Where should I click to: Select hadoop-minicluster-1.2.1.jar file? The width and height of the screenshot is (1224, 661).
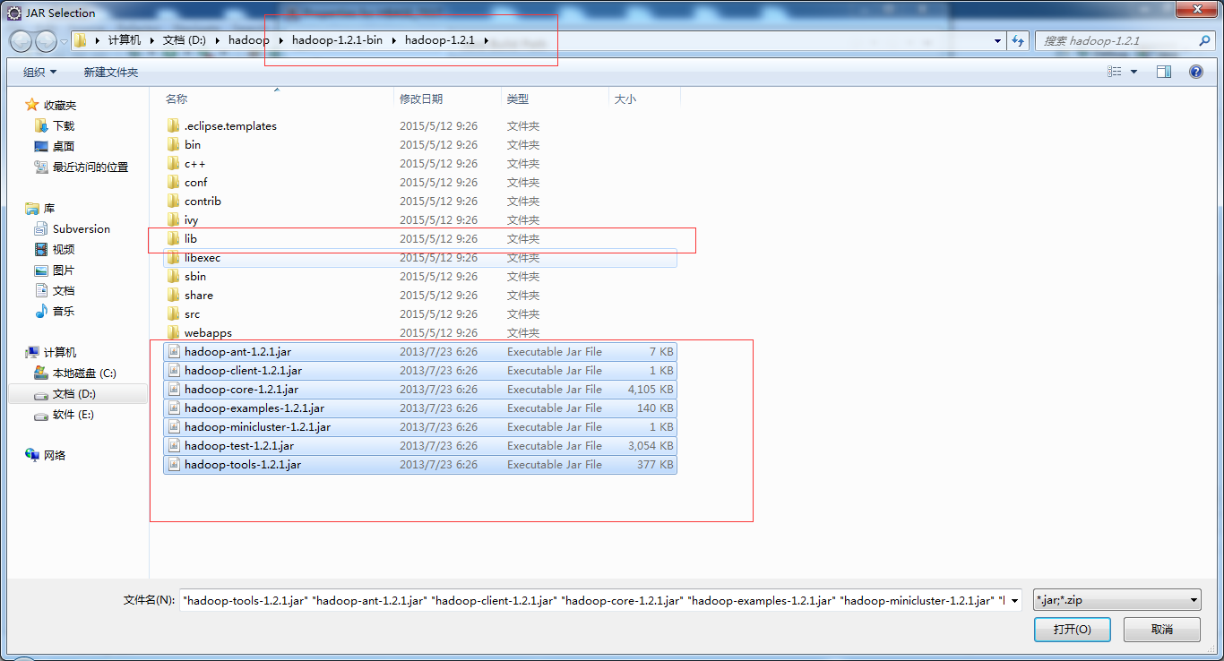420,426
